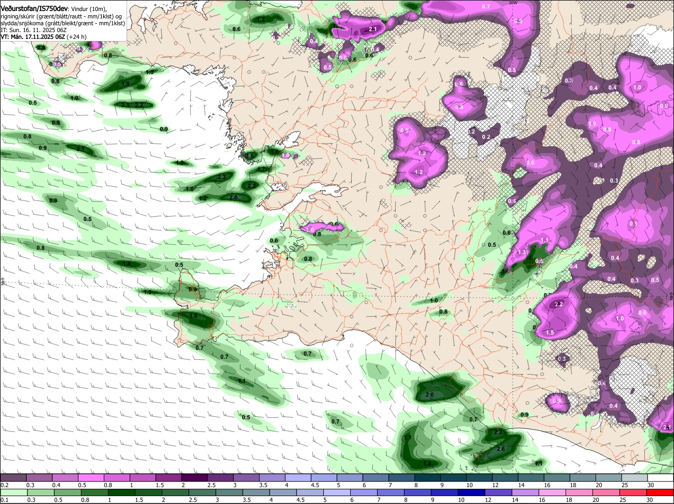
Task: Pick upper legend swatch between 6 and 7
Action: click(x=375, y=477)
